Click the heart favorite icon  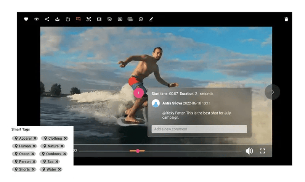(x=26, y=19)
